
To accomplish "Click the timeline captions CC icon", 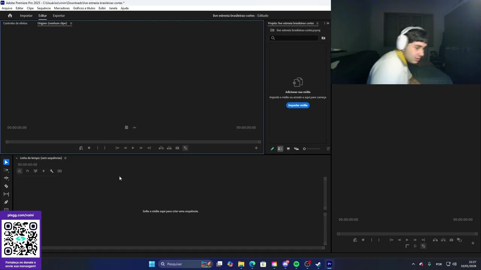I will tap(60, 171).
